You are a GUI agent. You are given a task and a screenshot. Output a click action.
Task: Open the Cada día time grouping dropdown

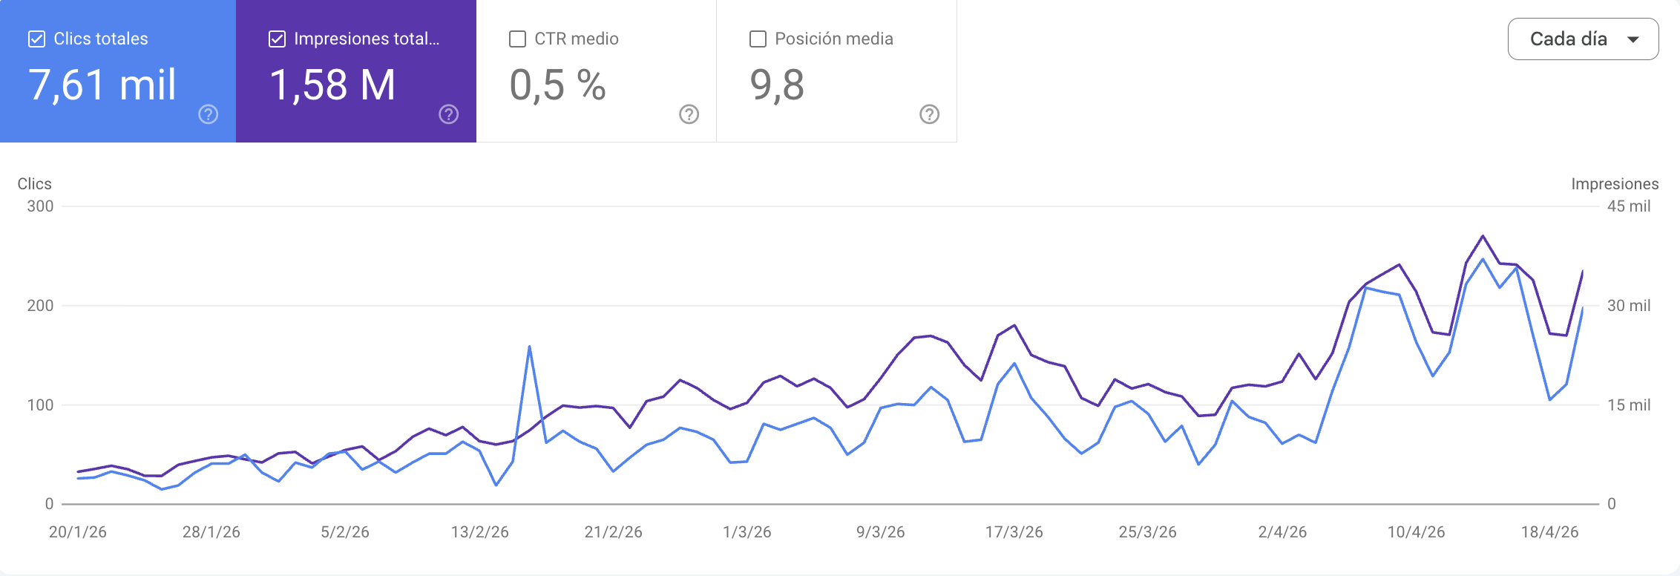[x=1583, y=38]
